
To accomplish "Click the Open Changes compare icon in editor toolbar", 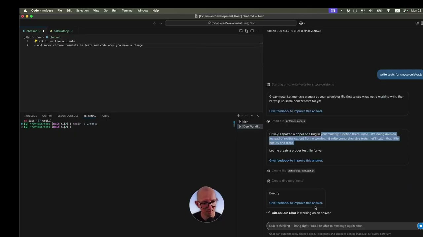I will tap(246, 31).
